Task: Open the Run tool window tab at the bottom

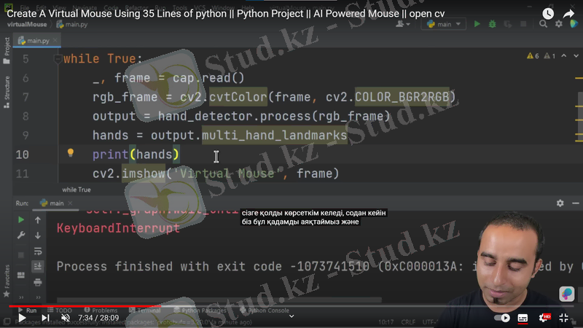Action: click(27, 311)
